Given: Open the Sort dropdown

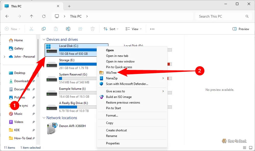Looking at the screenshot, I should coord(111,29).
